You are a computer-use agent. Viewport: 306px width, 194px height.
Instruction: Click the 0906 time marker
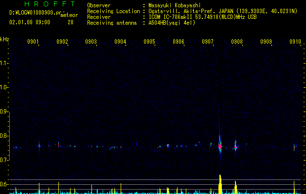click(x=179, y=41)
